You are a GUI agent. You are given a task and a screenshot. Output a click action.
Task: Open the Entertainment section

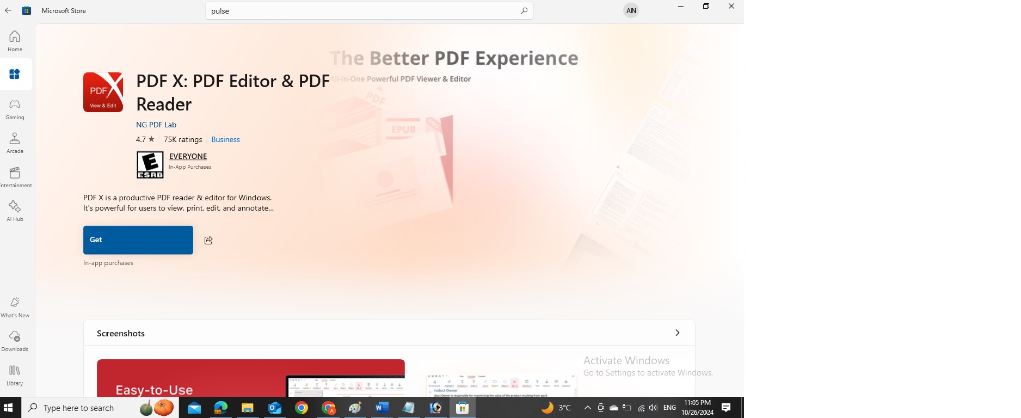pyautogui.click(x=15, y=177)
